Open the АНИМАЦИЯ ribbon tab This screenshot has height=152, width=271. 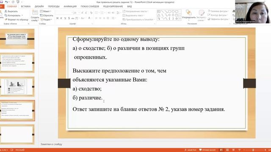[x=70, y=6]
